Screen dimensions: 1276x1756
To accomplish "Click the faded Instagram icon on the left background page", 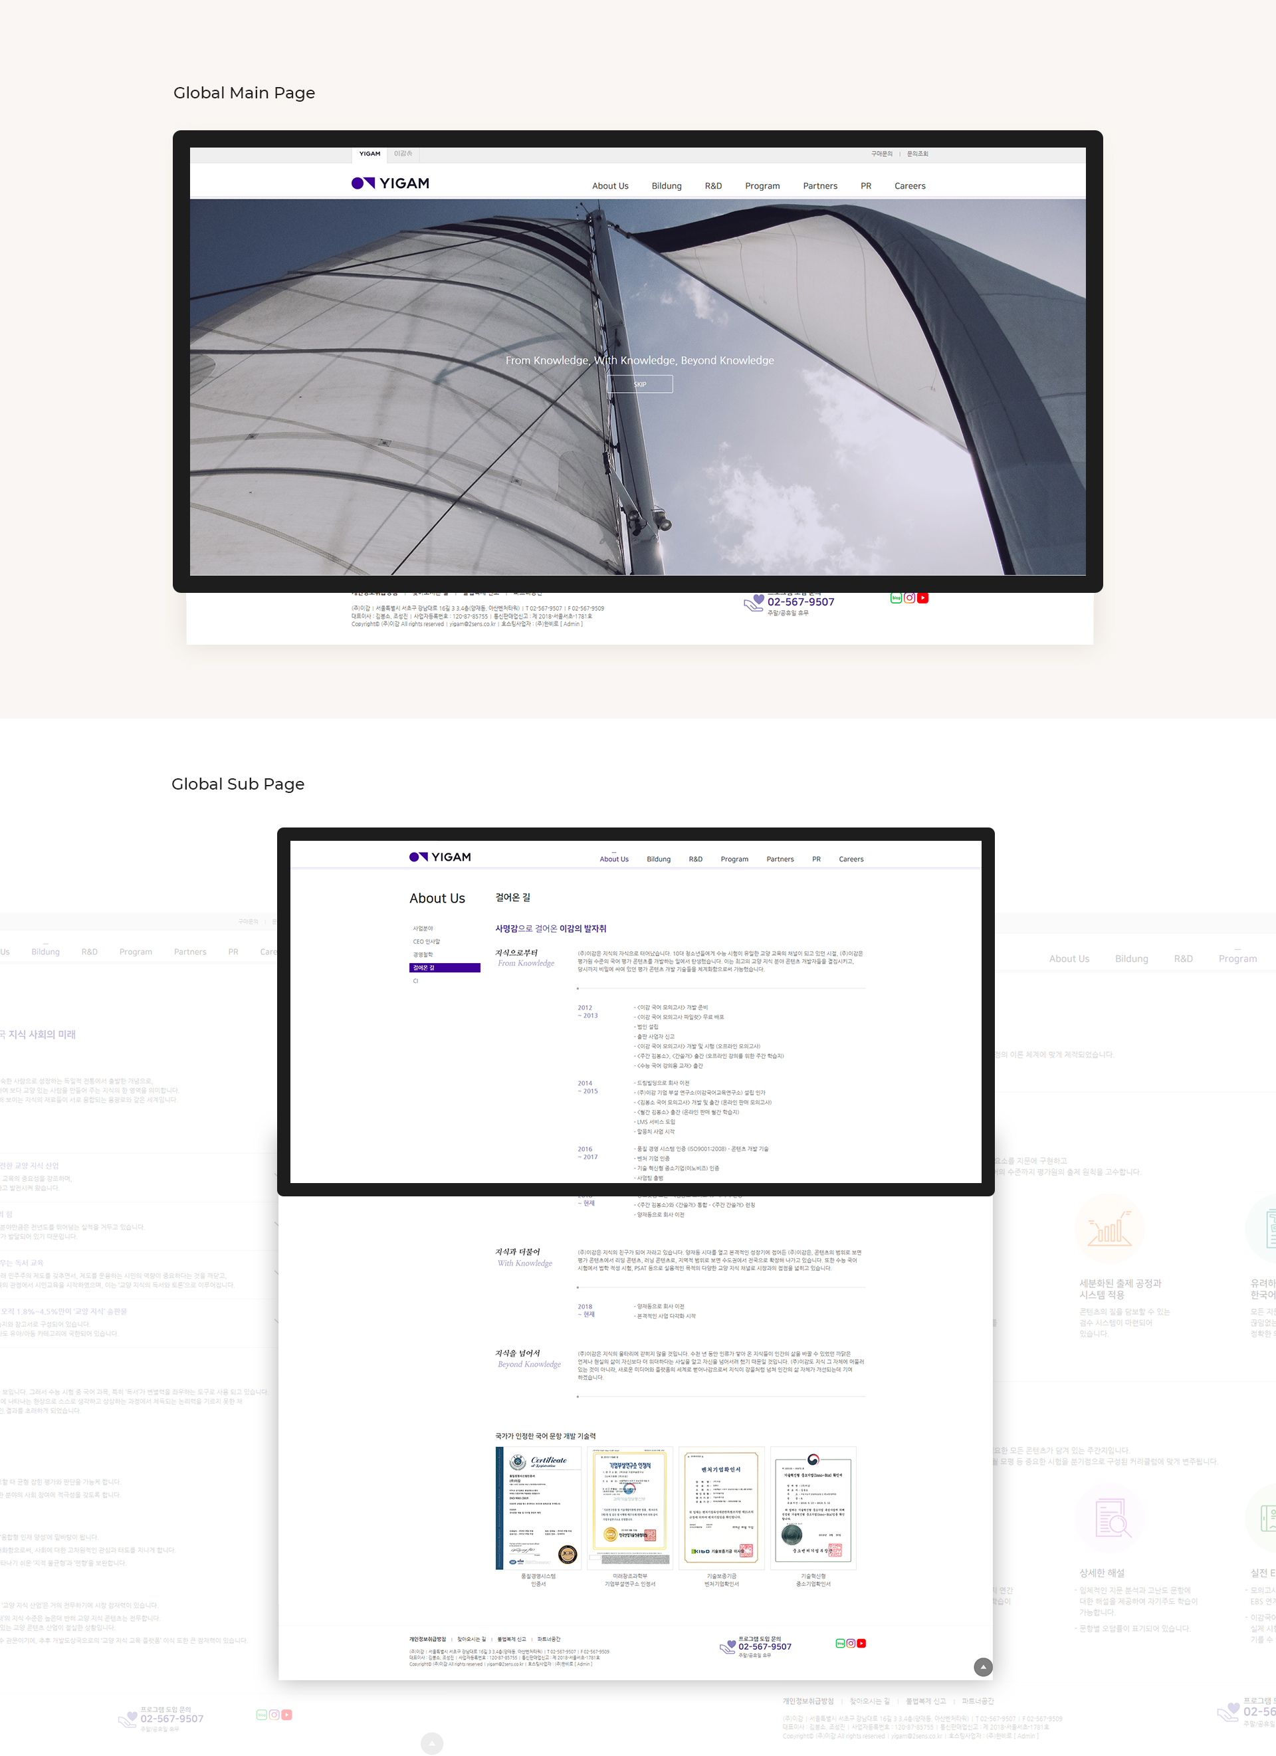I will point(274,1715).
